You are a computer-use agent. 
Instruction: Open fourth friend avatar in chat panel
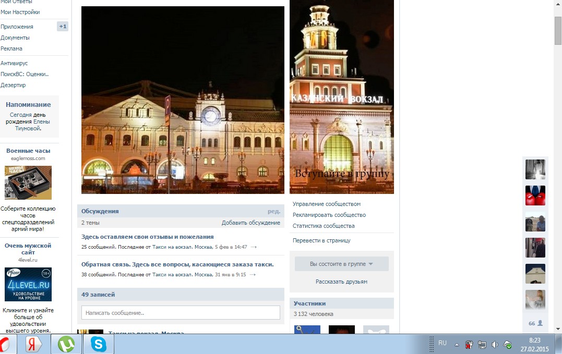click(535, 248)
